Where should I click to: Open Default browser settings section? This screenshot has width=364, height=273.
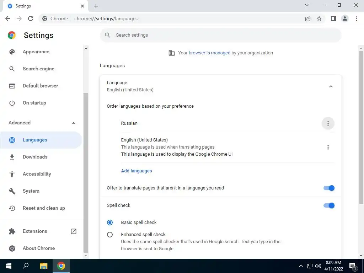point(41,86)
